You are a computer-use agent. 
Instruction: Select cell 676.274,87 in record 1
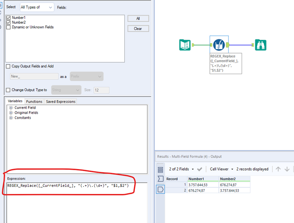point(234,185)
